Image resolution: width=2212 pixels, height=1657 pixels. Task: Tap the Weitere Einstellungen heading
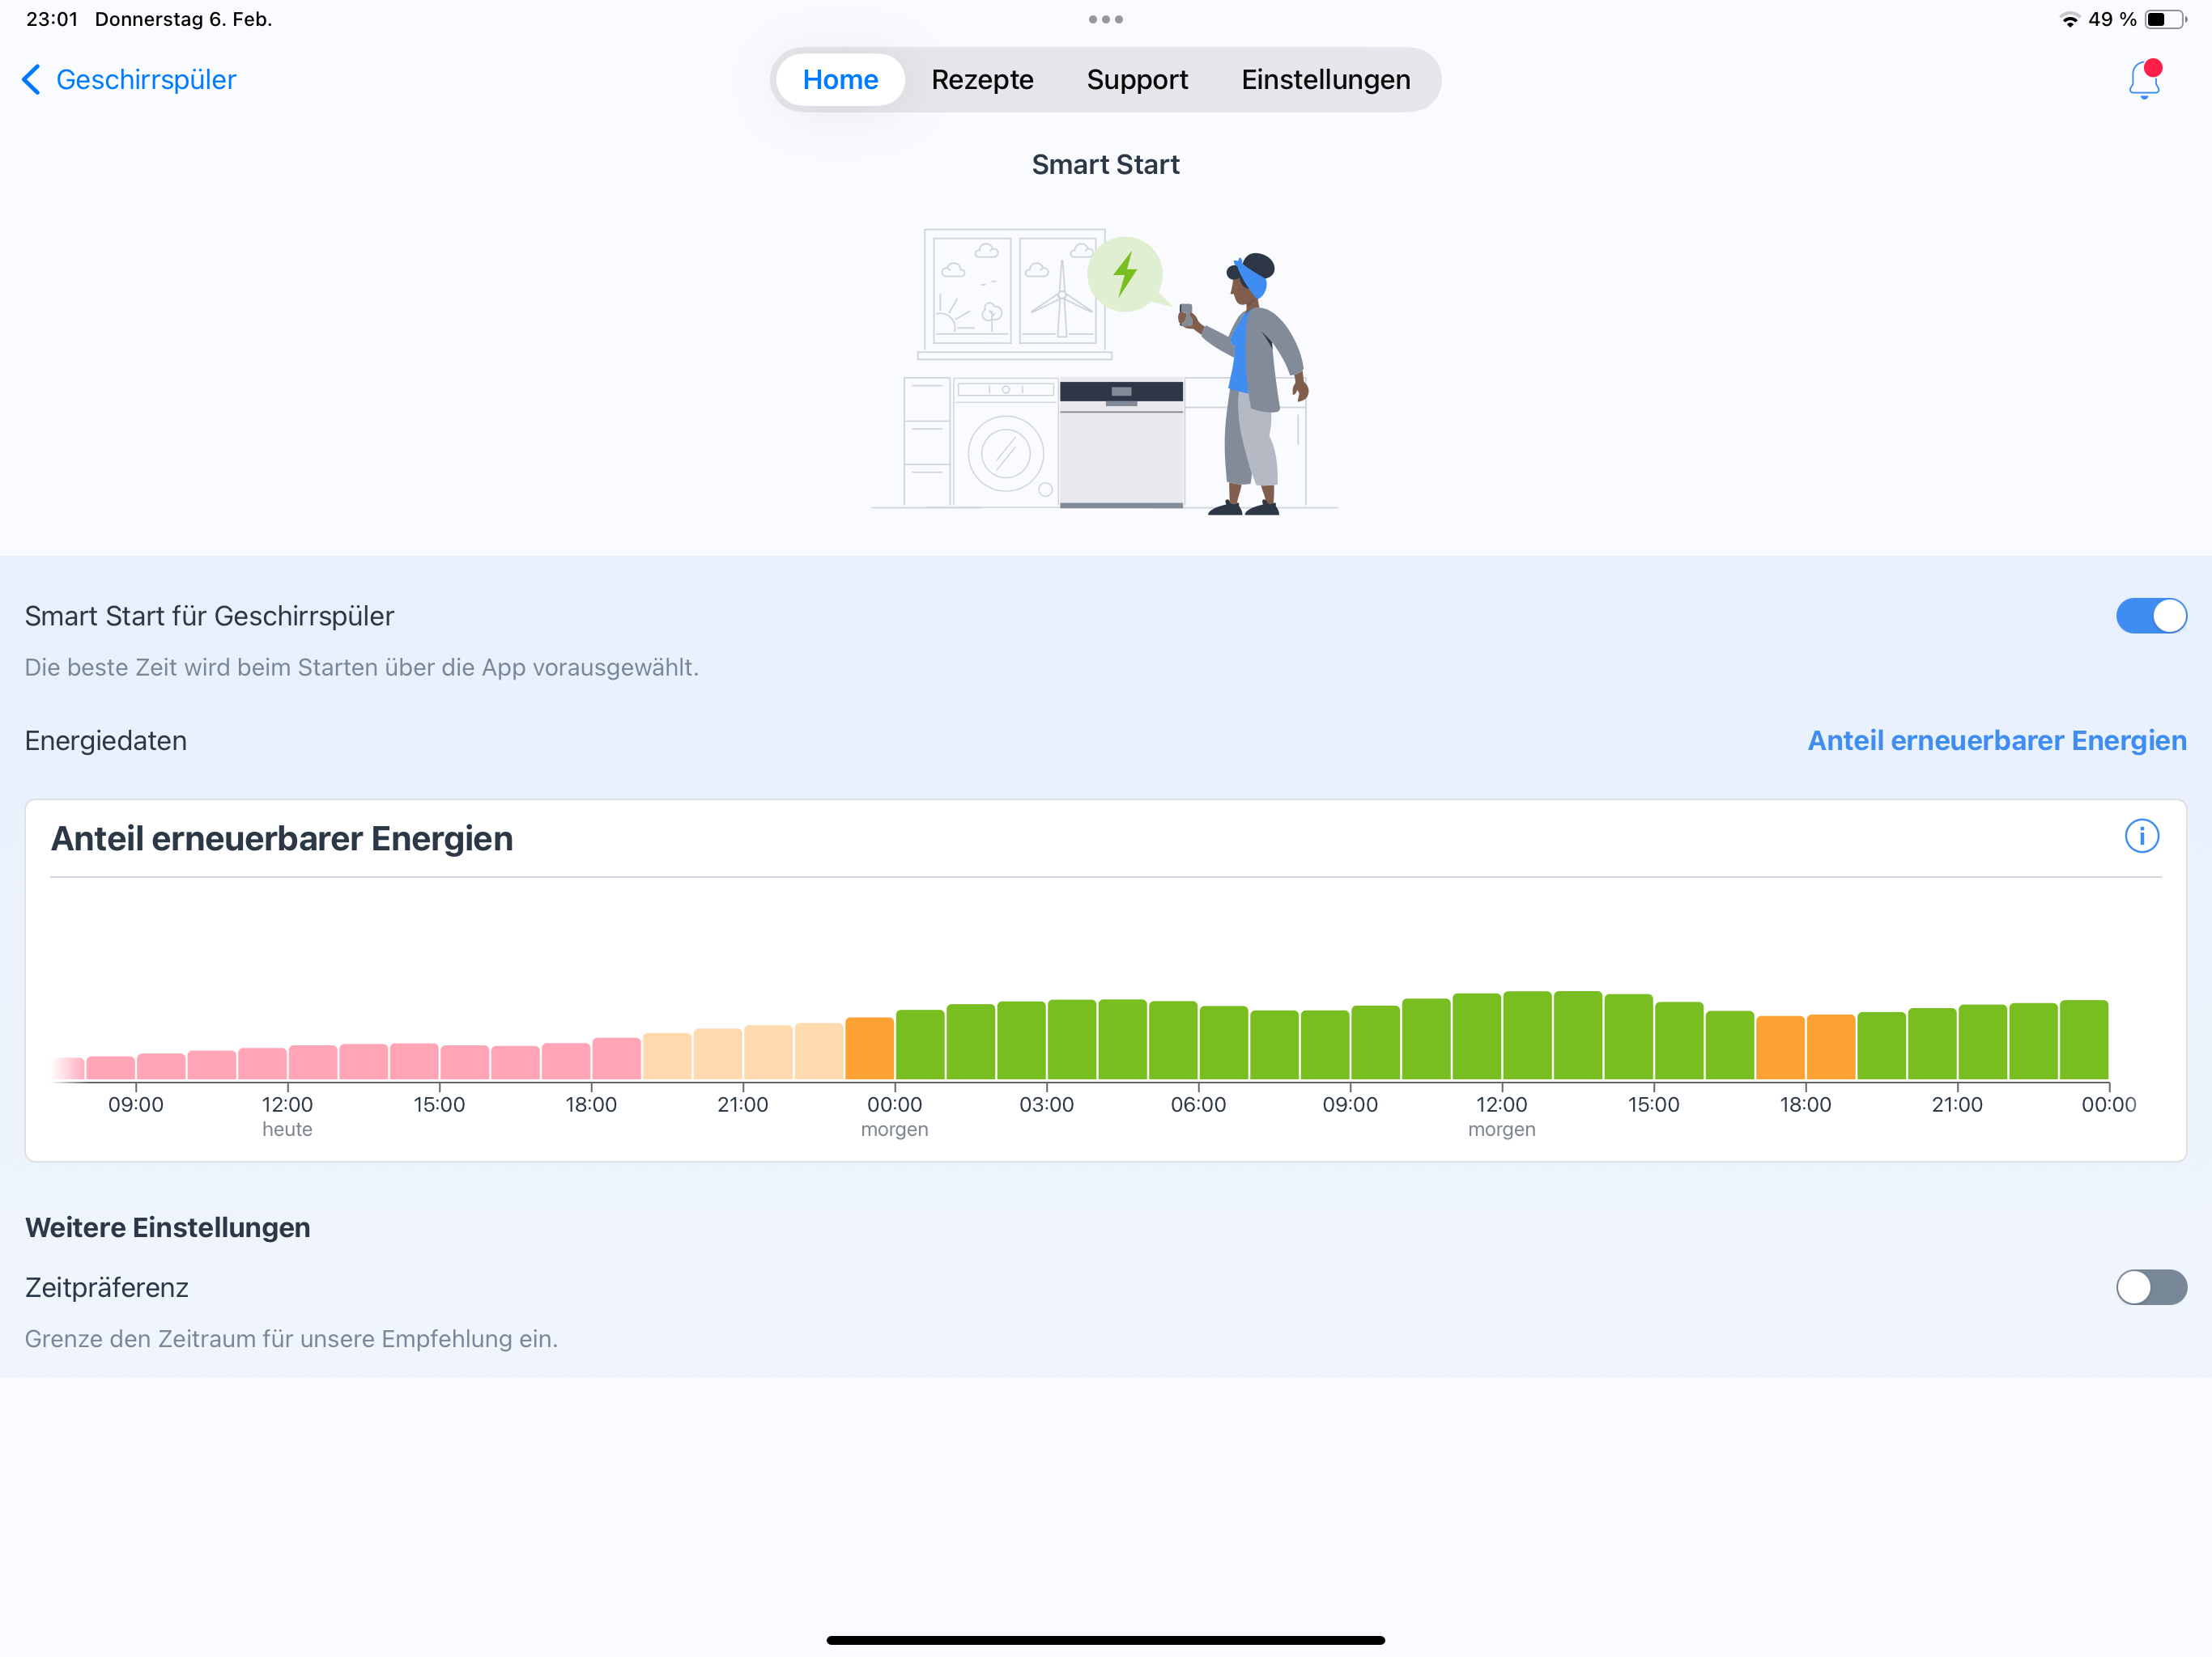coord(168,1227)
